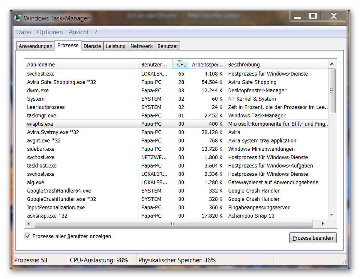This screenshot has height=279, width=360.
Task: Click the 'Prozesse: 53' status bar entry
Action: click(x=31, y=260)
